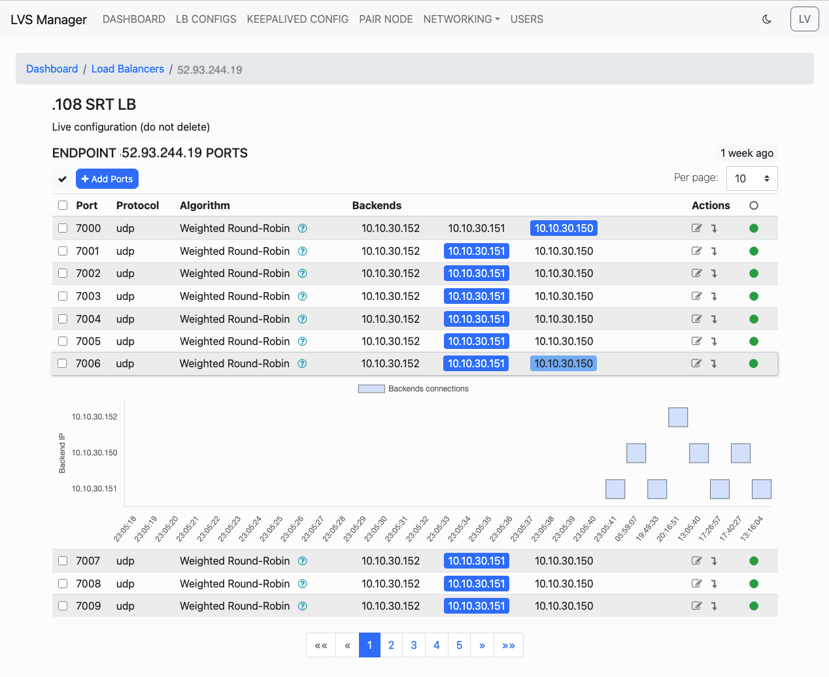Open the Dashboard nav item
Viewport: 829px width, 677px height.
134,20
